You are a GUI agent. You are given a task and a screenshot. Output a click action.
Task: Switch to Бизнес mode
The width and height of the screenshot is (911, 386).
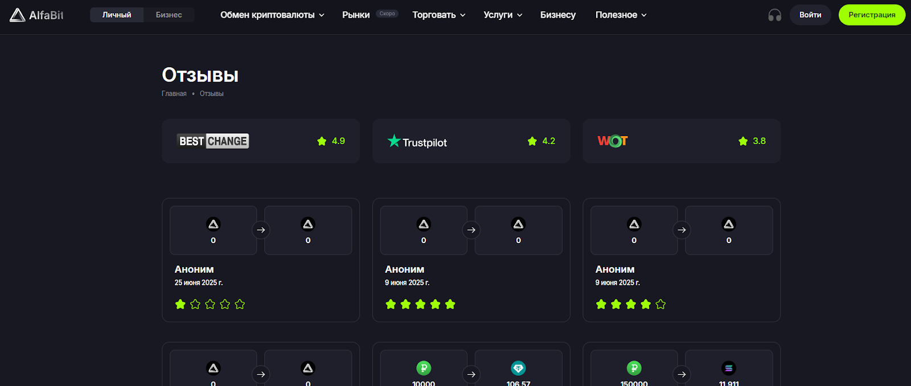coord(169,15)
